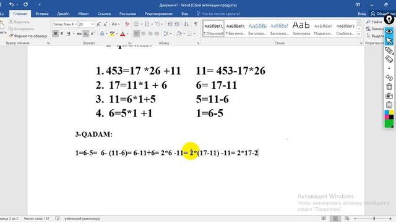Click the Increase font size icon
Screen dimensions: 396x222
[98, 24]
